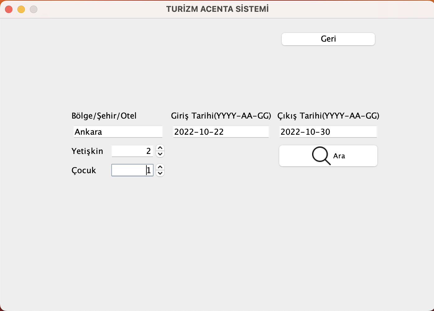This screenshot has height=311, width=434.
Task: Select the Çocuk number field showing 1
Action: (x=132, y=170)
